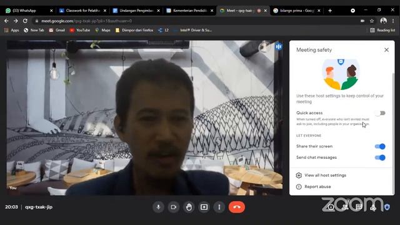The width and height of the screenshot is (400, 225).
Task: Close the Meeting safety panel
Action: tap(386, 50)
